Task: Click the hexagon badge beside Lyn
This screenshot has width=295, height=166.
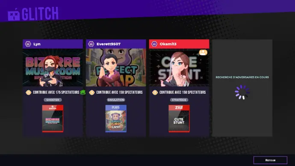Action: click(28, 44)
